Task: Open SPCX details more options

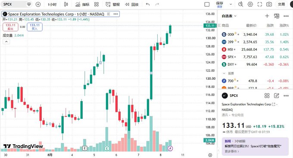Action: pos(286,96)
